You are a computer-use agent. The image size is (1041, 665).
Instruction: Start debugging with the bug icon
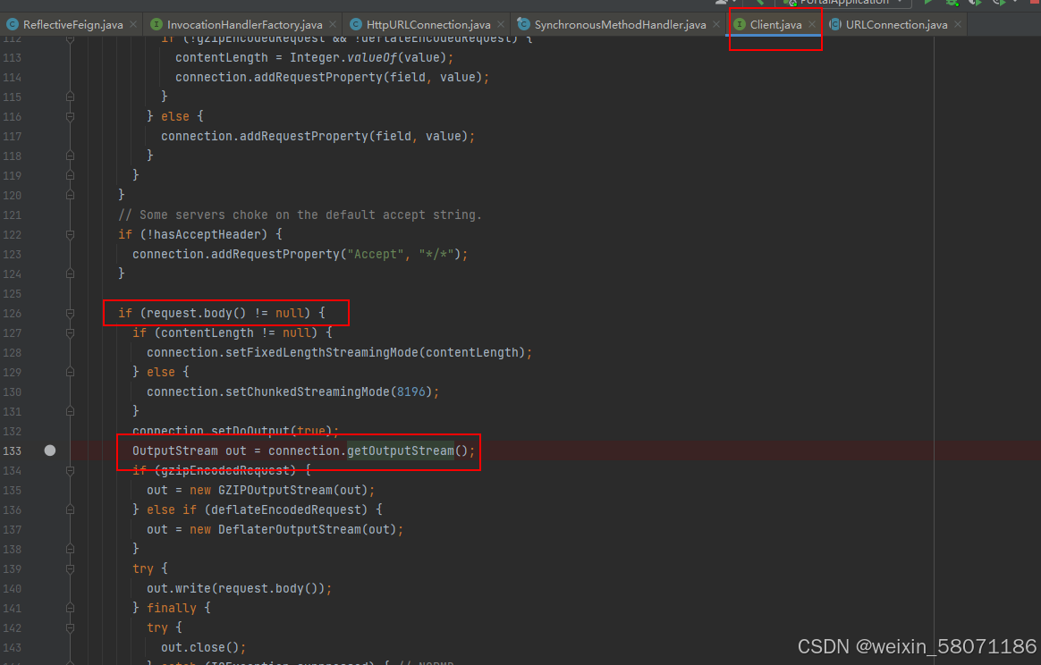(x=952, y=3)
